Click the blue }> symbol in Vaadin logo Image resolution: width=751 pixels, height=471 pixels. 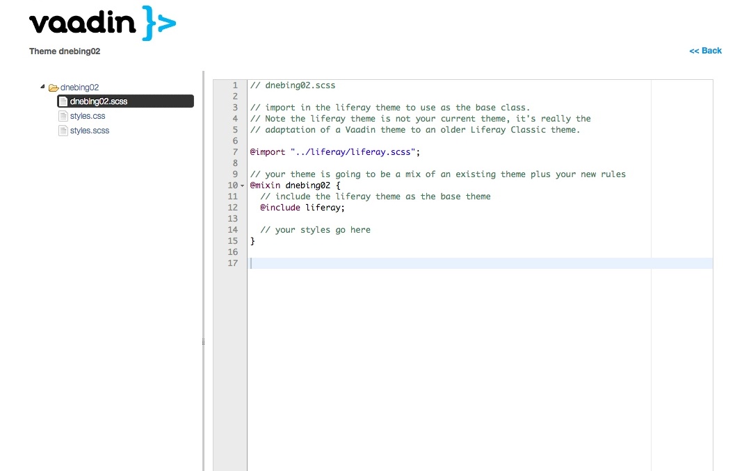(x=159, y=23)
